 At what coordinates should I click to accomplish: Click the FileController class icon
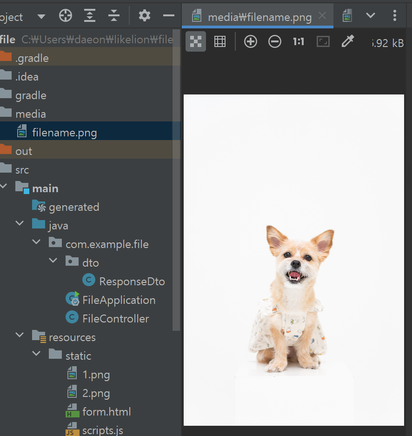[72, 317]
